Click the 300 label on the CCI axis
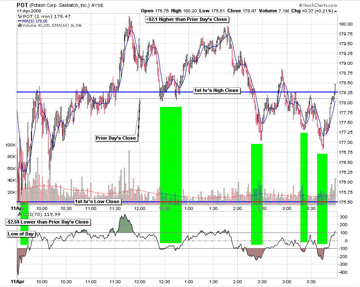360x287 pixels. point(344,217)
